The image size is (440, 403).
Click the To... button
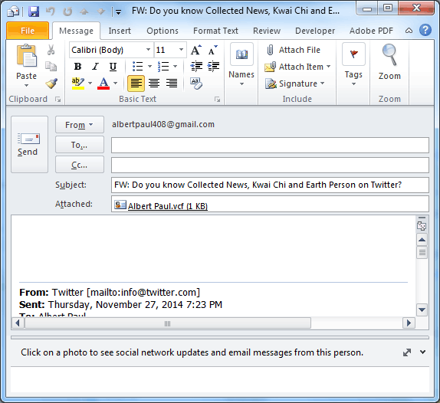80,145
